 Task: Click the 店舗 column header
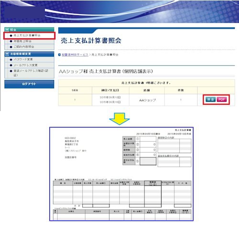coord(147,90)
